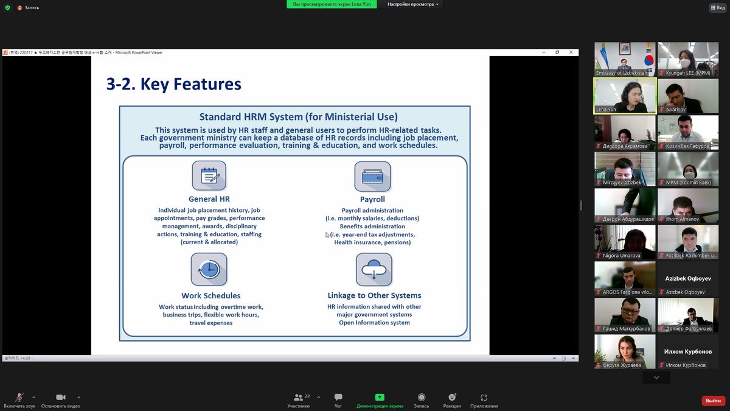The width and height of the screenshot is (730, 411).
Task: Click PowerPoint Viewer app icon in title bar
Action: pyautogui.click(x=5, y=52)
